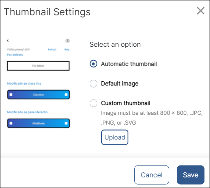Click the Upload button
The height and width of the screenshot is (188, 210).
[115, 137]
